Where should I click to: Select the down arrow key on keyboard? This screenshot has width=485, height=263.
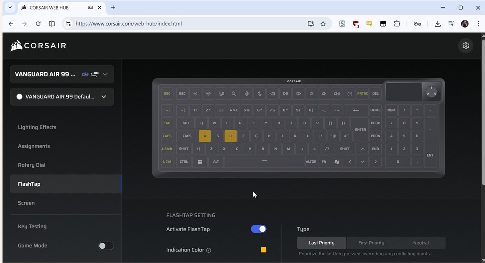point(363,161)
